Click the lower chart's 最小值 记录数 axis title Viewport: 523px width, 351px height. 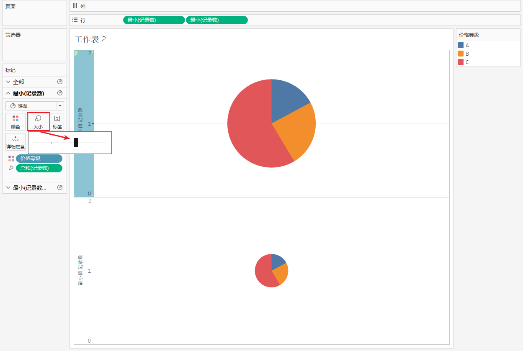pos(80,270)
